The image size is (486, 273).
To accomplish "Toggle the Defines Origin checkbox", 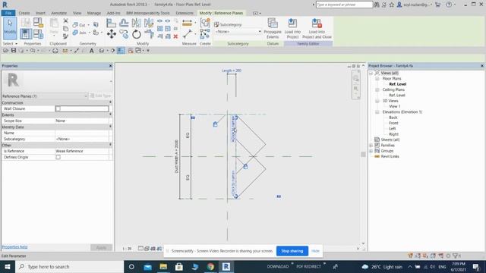I will pyautogui.click(x=58, y=157).
